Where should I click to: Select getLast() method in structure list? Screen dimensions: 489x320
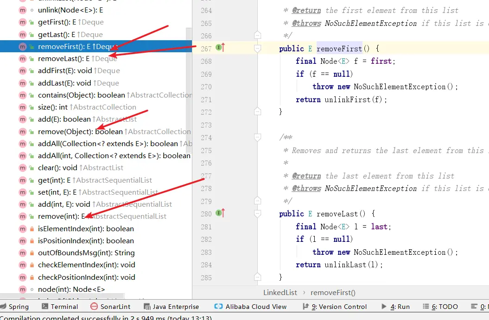tap(96, 35)
